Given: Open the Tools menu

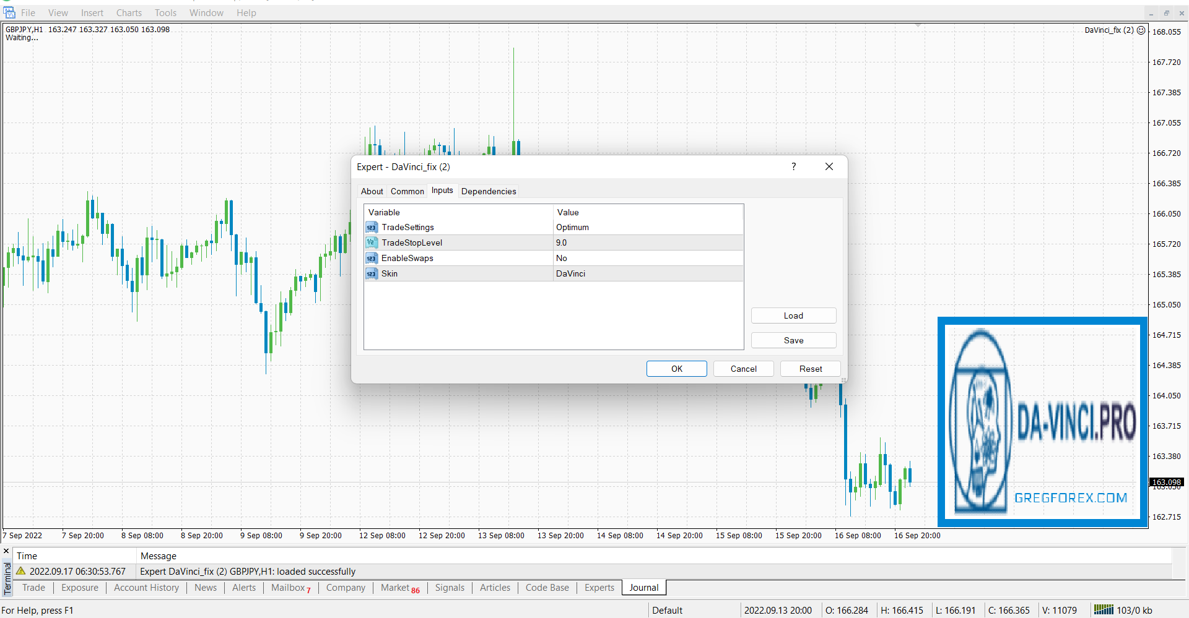Looking at the screenshot, I should (x=165, y=13).
